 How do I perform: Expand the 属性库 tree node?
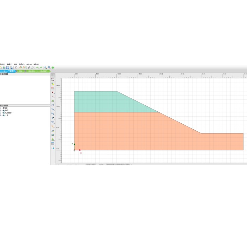[0, 108]
